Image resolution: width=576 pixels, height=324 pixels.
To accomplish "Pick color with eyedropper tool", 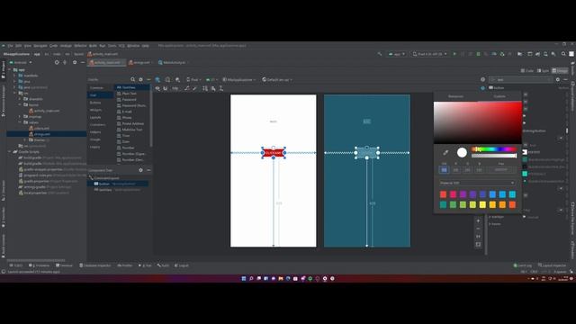I will click(x=445, y=152).
